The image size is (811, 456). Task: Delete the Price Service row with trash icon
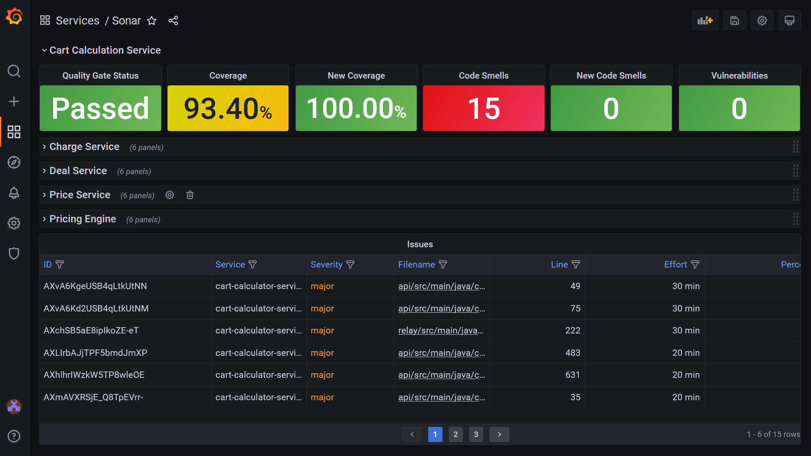(190, 195)
